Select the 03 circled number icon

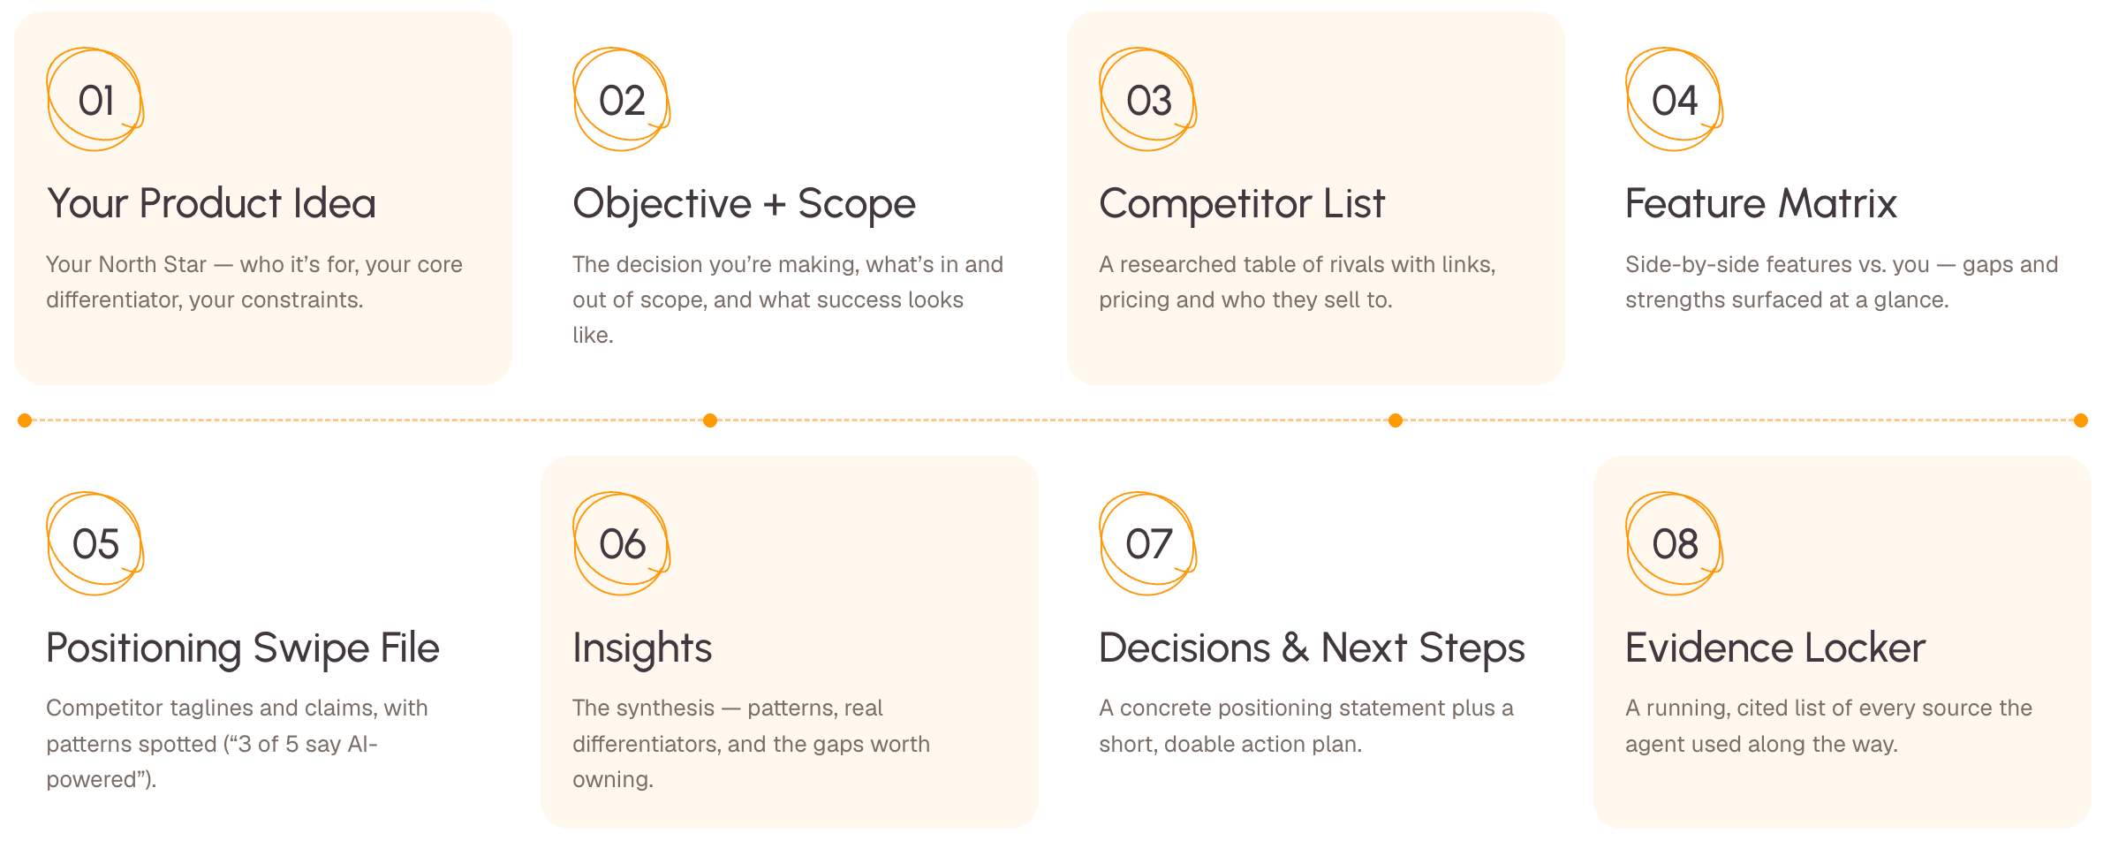coord(1148,100)
